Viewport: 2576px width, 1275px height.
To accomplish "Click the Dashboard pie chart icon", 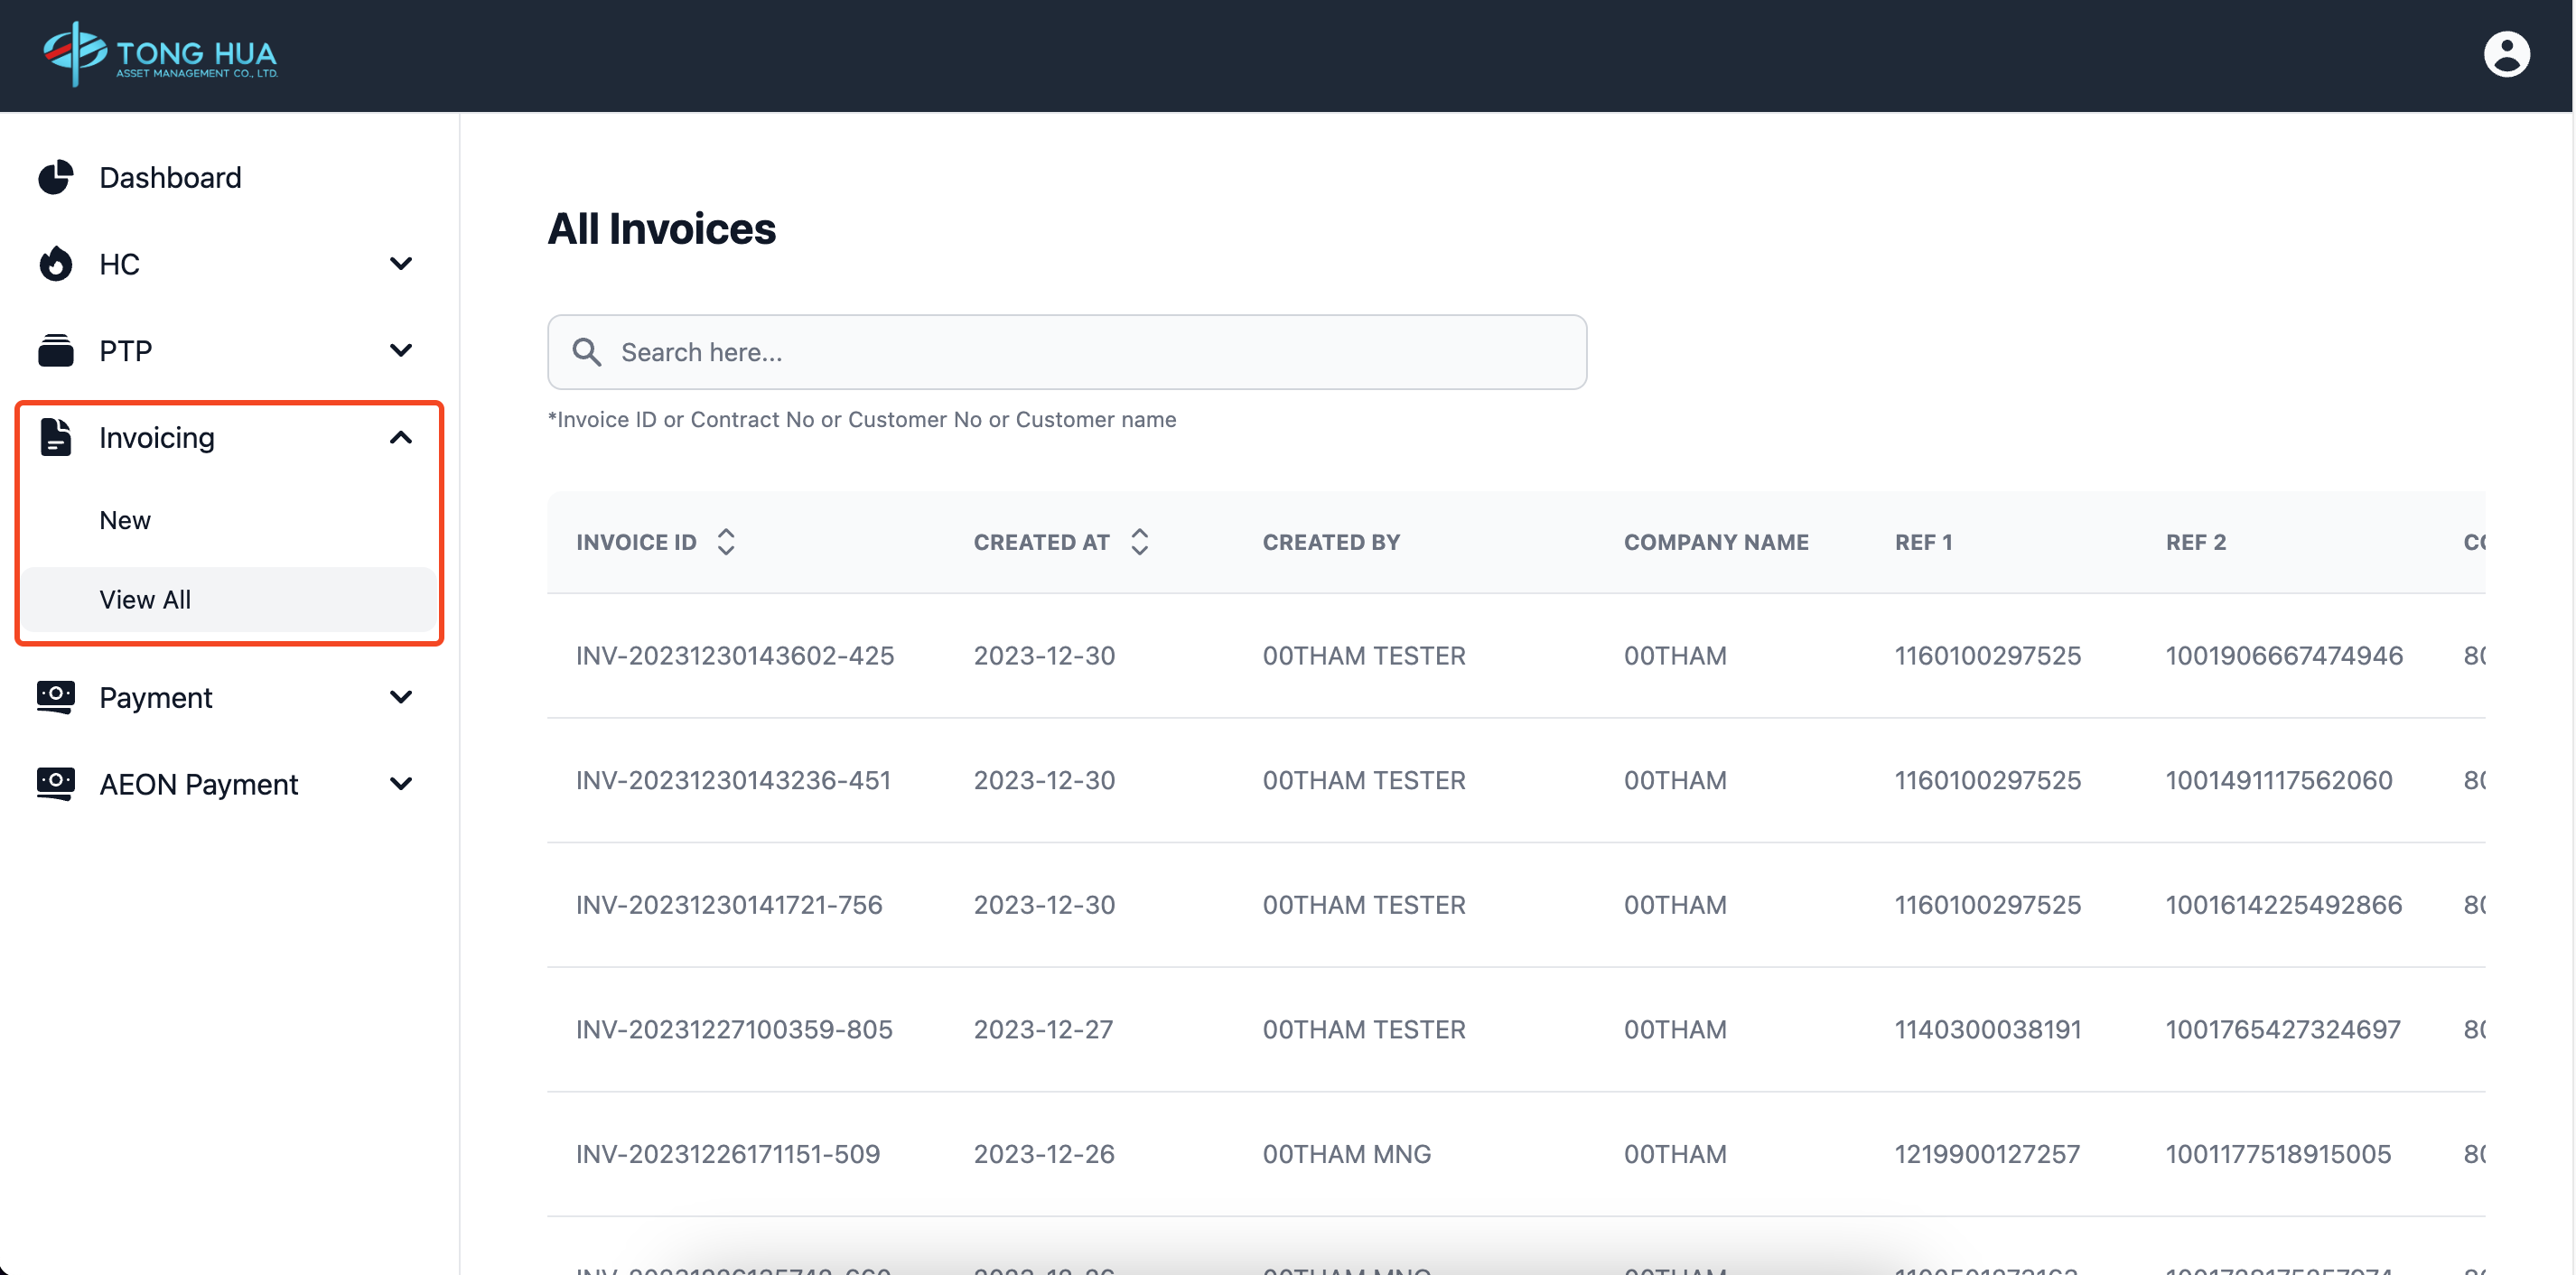I will [56, 177].
